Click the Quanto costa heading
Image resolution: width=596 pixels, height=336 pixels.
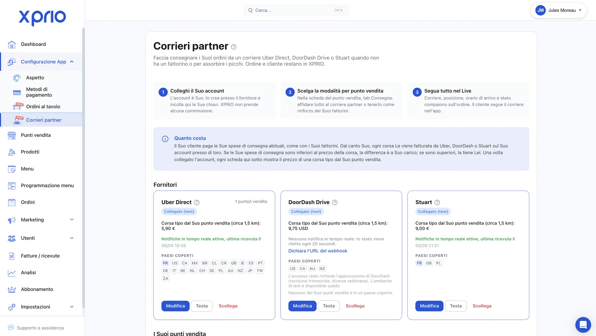click(x=190, y=138)
